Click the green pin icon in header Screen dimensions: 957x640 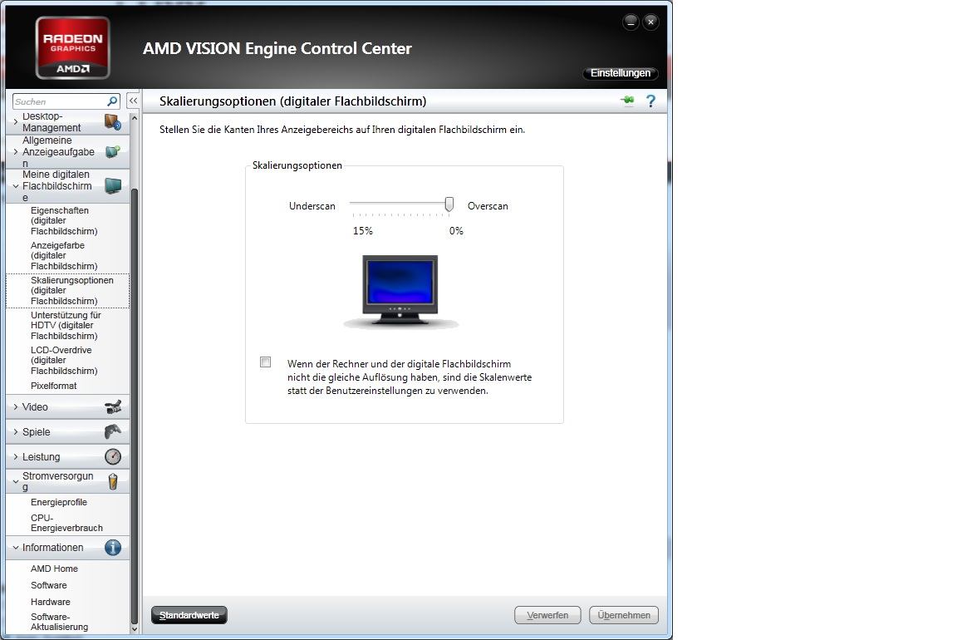[x=627, y=101]
